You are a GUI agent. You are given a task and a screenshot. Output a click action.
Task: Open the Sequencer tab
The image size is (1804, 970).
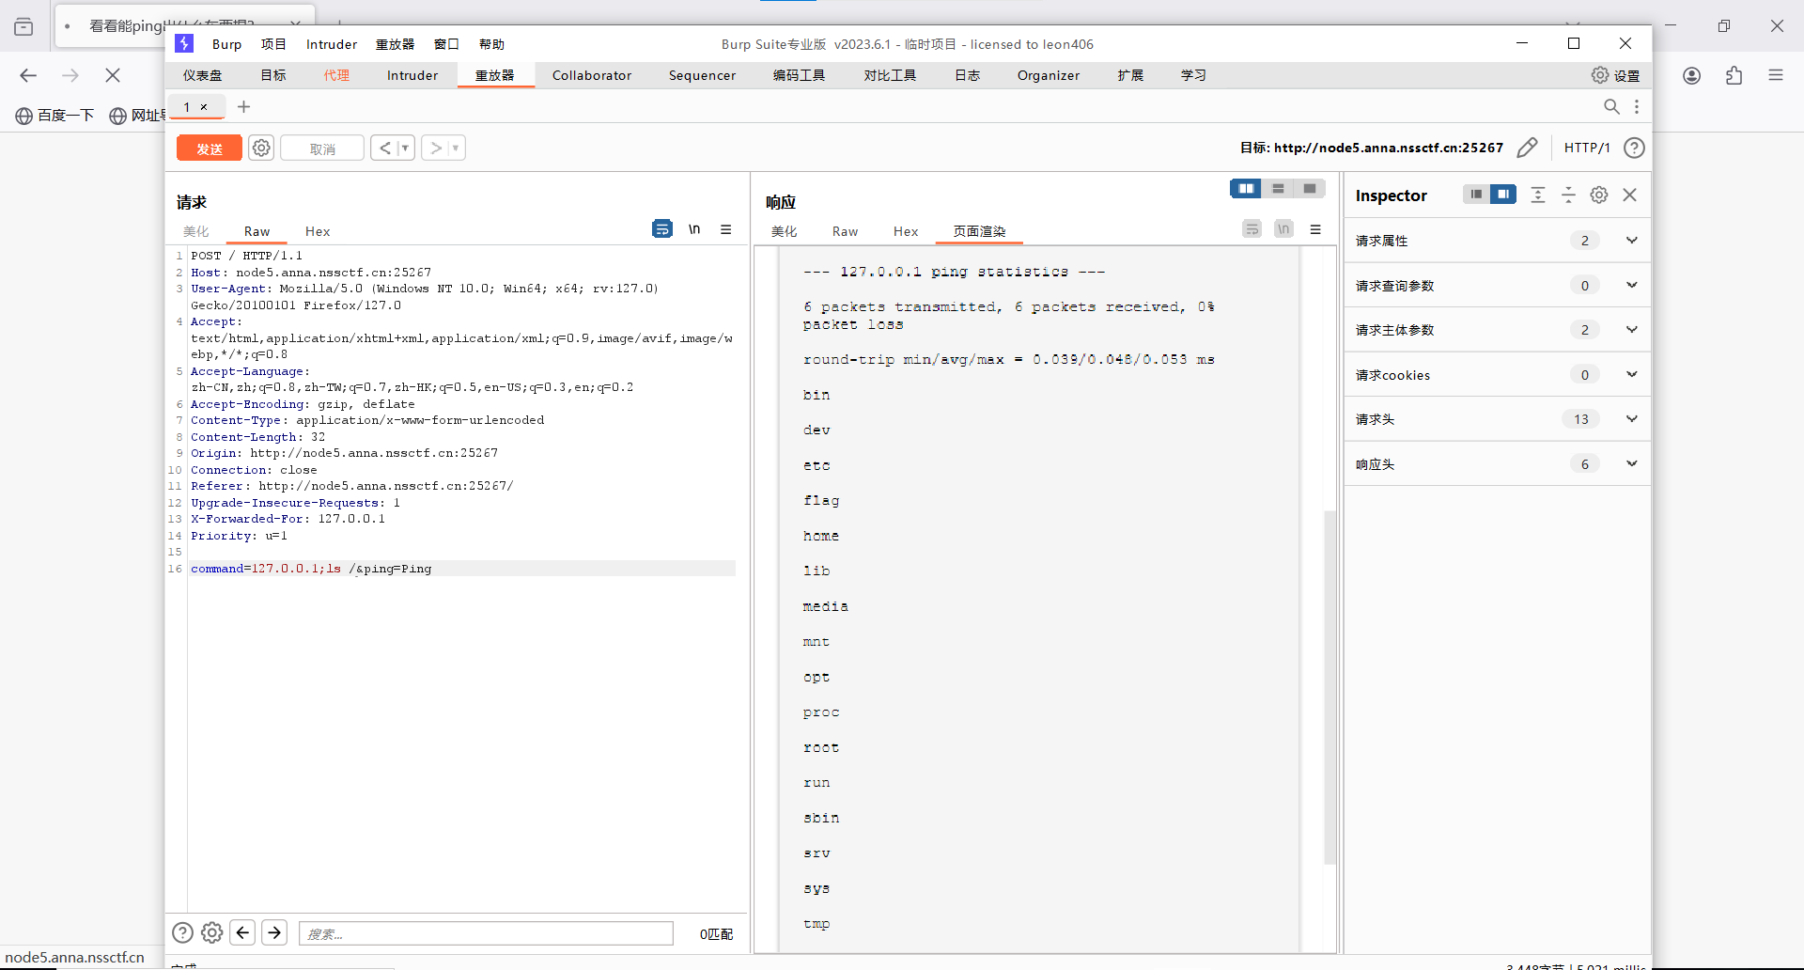(702, 75)
